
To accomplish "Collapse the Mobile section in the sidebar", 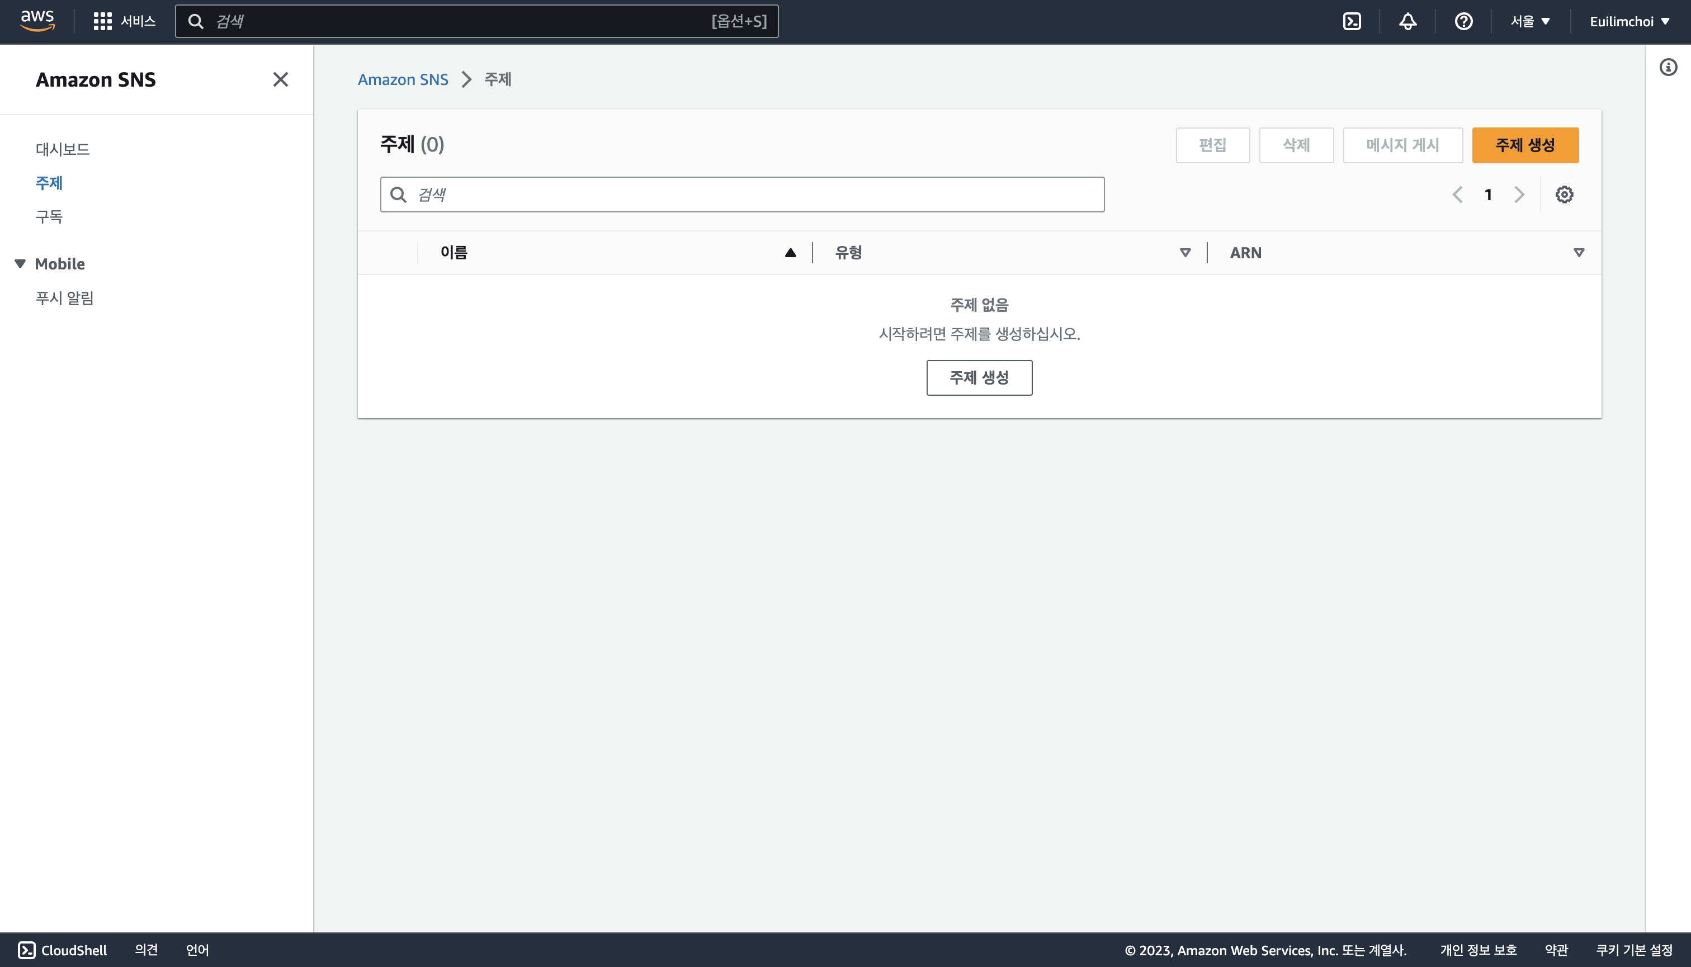I will (20, 264).
